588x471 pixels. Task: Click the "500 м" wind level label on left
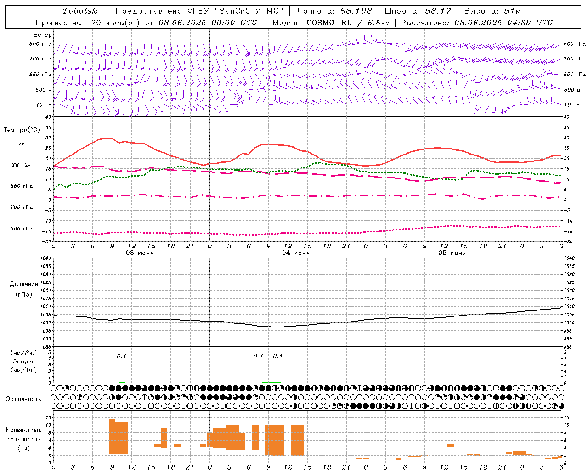[44, 90]
